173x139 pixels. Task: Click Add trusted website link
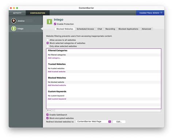coord(57,72)
